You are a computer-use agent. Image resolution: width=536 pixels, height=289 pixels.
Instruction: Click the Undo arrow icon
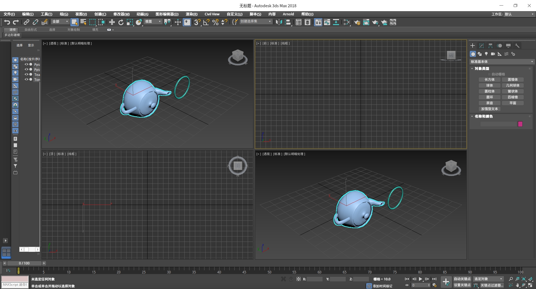7,22
